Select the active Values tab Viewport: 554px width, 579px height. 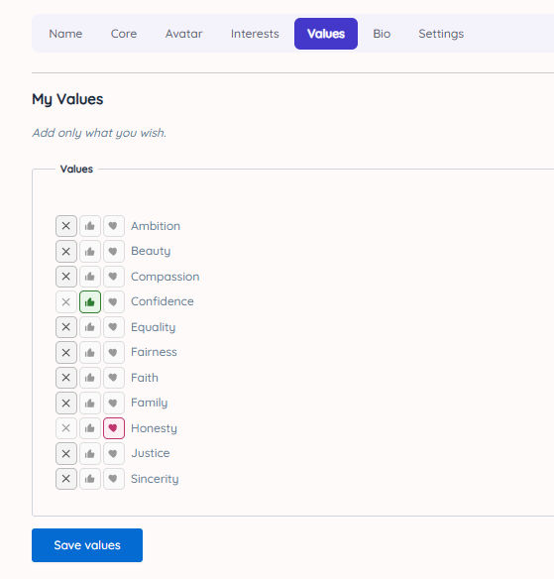point(326,34)
